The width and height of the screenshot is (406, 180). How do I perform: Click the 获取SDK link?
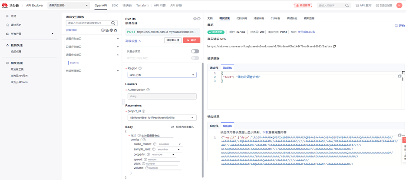coord(71,30)
